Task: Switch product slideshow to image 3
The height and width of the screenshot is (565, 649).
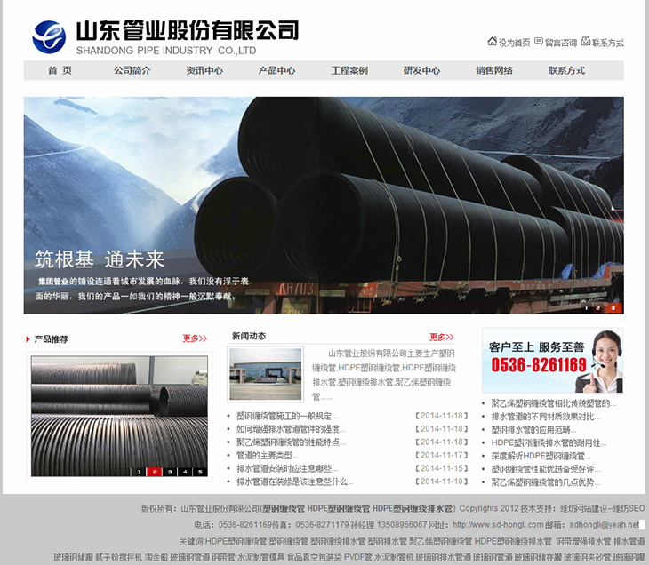Action: pos(170,472)
